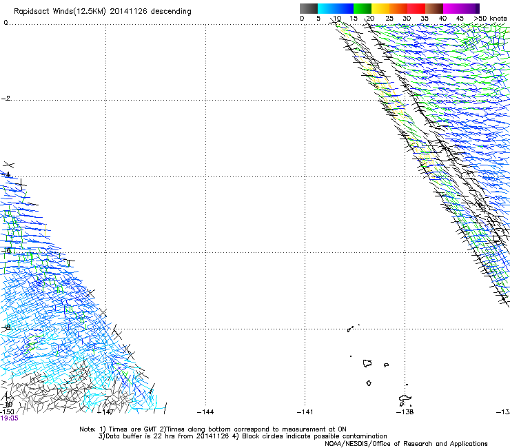
Task: Click the island outline on the -138 longitude line
Action: point(405,399)
